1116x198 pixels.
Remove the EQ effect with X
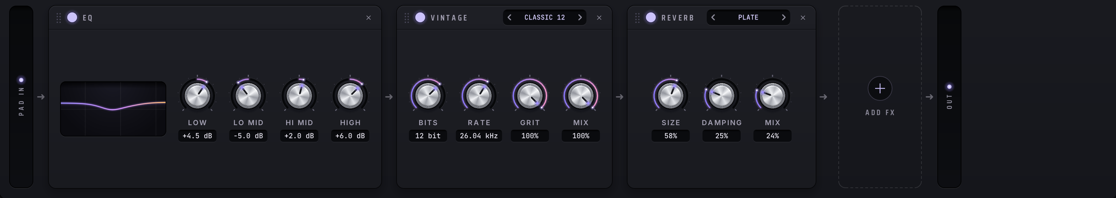tap(369, 18)
